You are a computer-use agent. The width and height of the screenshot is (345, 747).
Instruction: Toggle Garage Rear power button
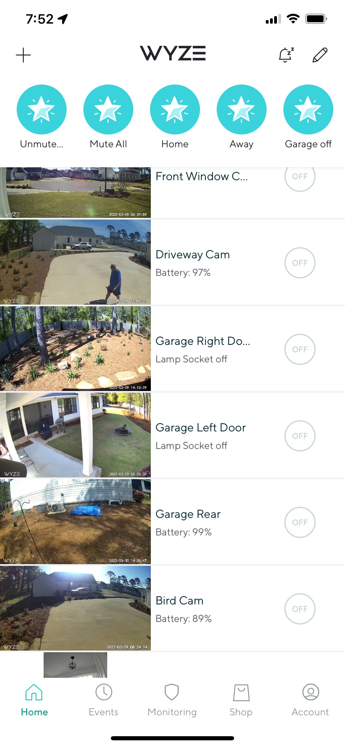point(299,522)
